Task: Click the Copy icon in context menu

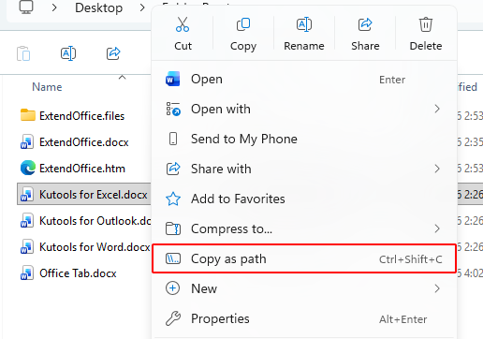Action: pyautogui.click(x=243, y=24)
